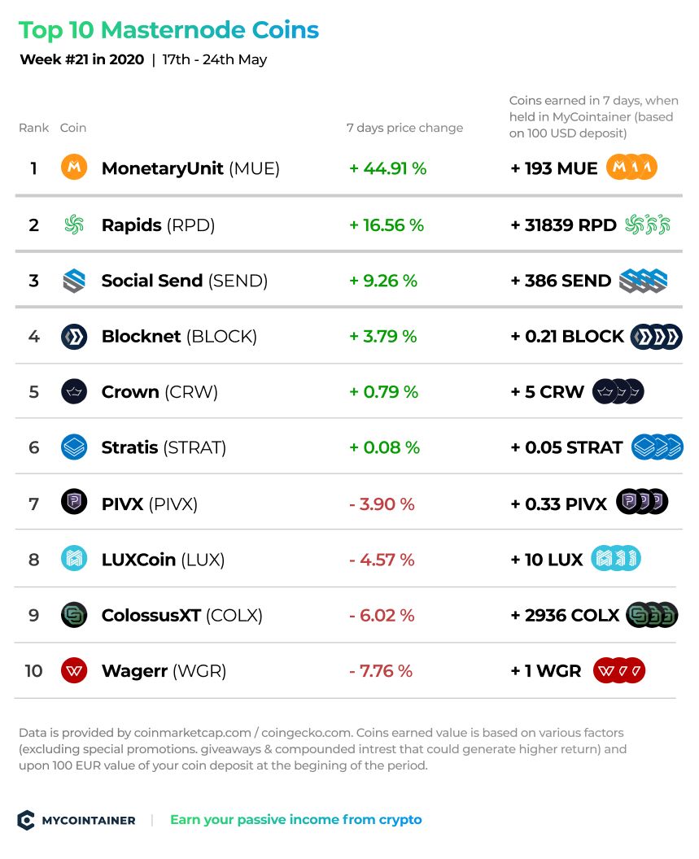Click the MyCointainer hexagon logo
The height and width of the screenshot is (859, 699).
[x=26, y=820]
